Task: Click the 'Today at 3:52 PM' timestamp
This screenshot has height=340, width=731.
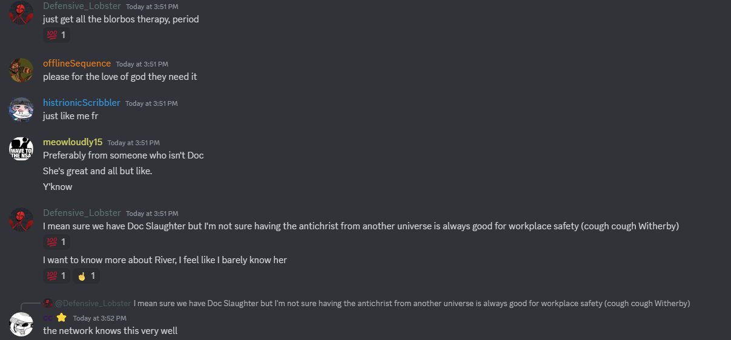Action: [x=99, y=318]
